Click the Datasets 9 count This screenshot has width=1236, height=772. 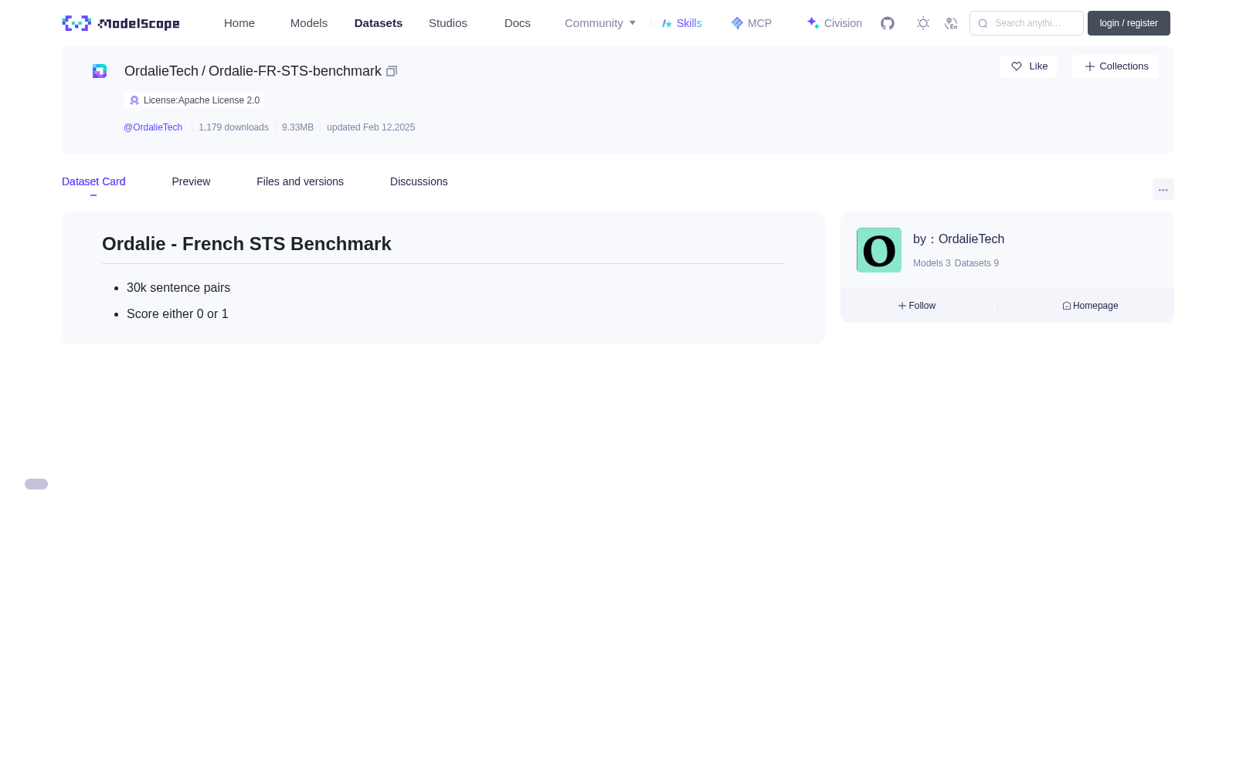pyautogui.click(x=976, y=263)
